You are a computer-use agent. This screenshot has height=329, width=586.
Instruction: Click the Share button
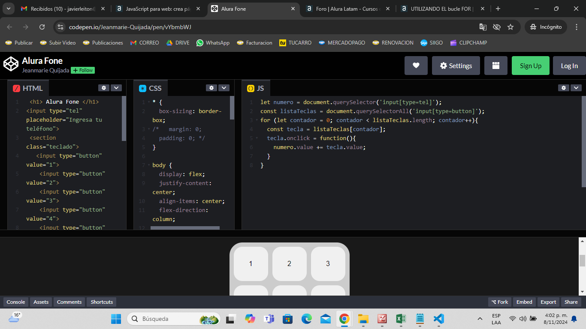pos(571,302)
